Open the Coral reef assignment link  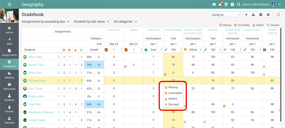(213, 30)
